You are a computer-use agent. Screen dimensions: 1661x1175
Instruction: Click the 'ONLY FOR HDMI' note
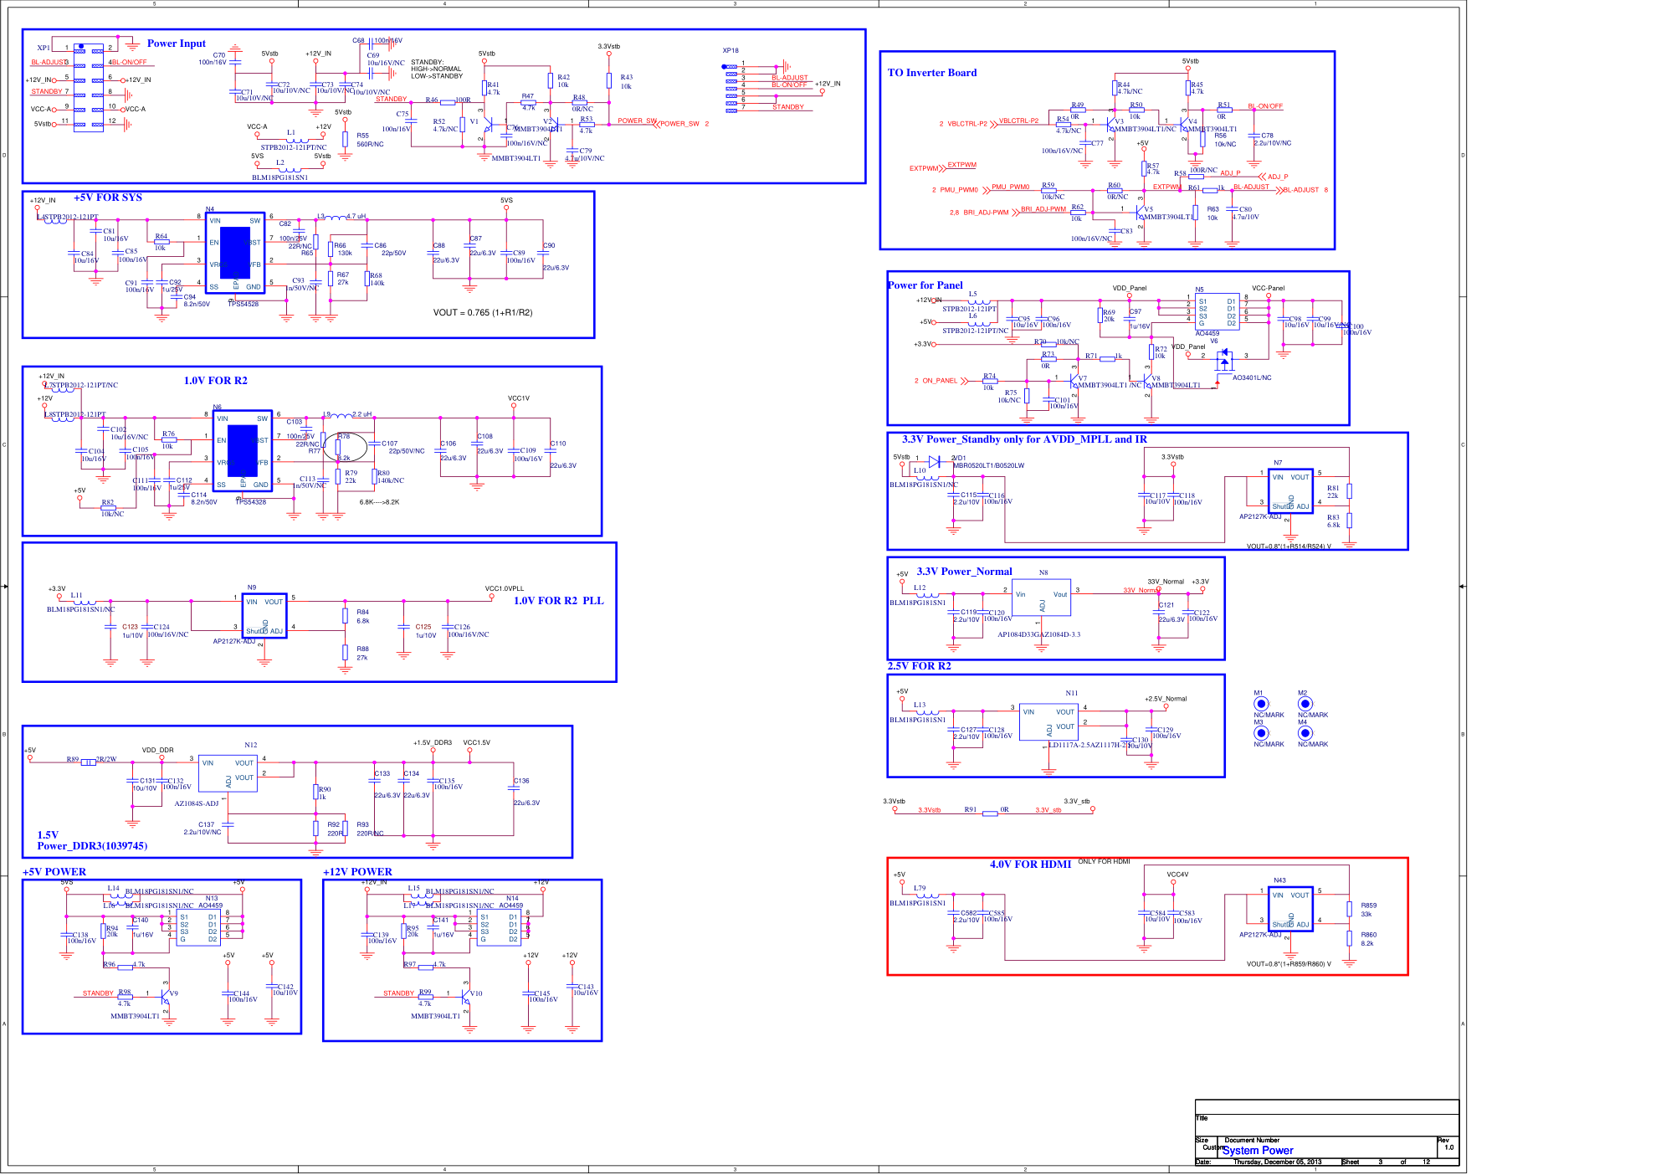click(1104, 861)
